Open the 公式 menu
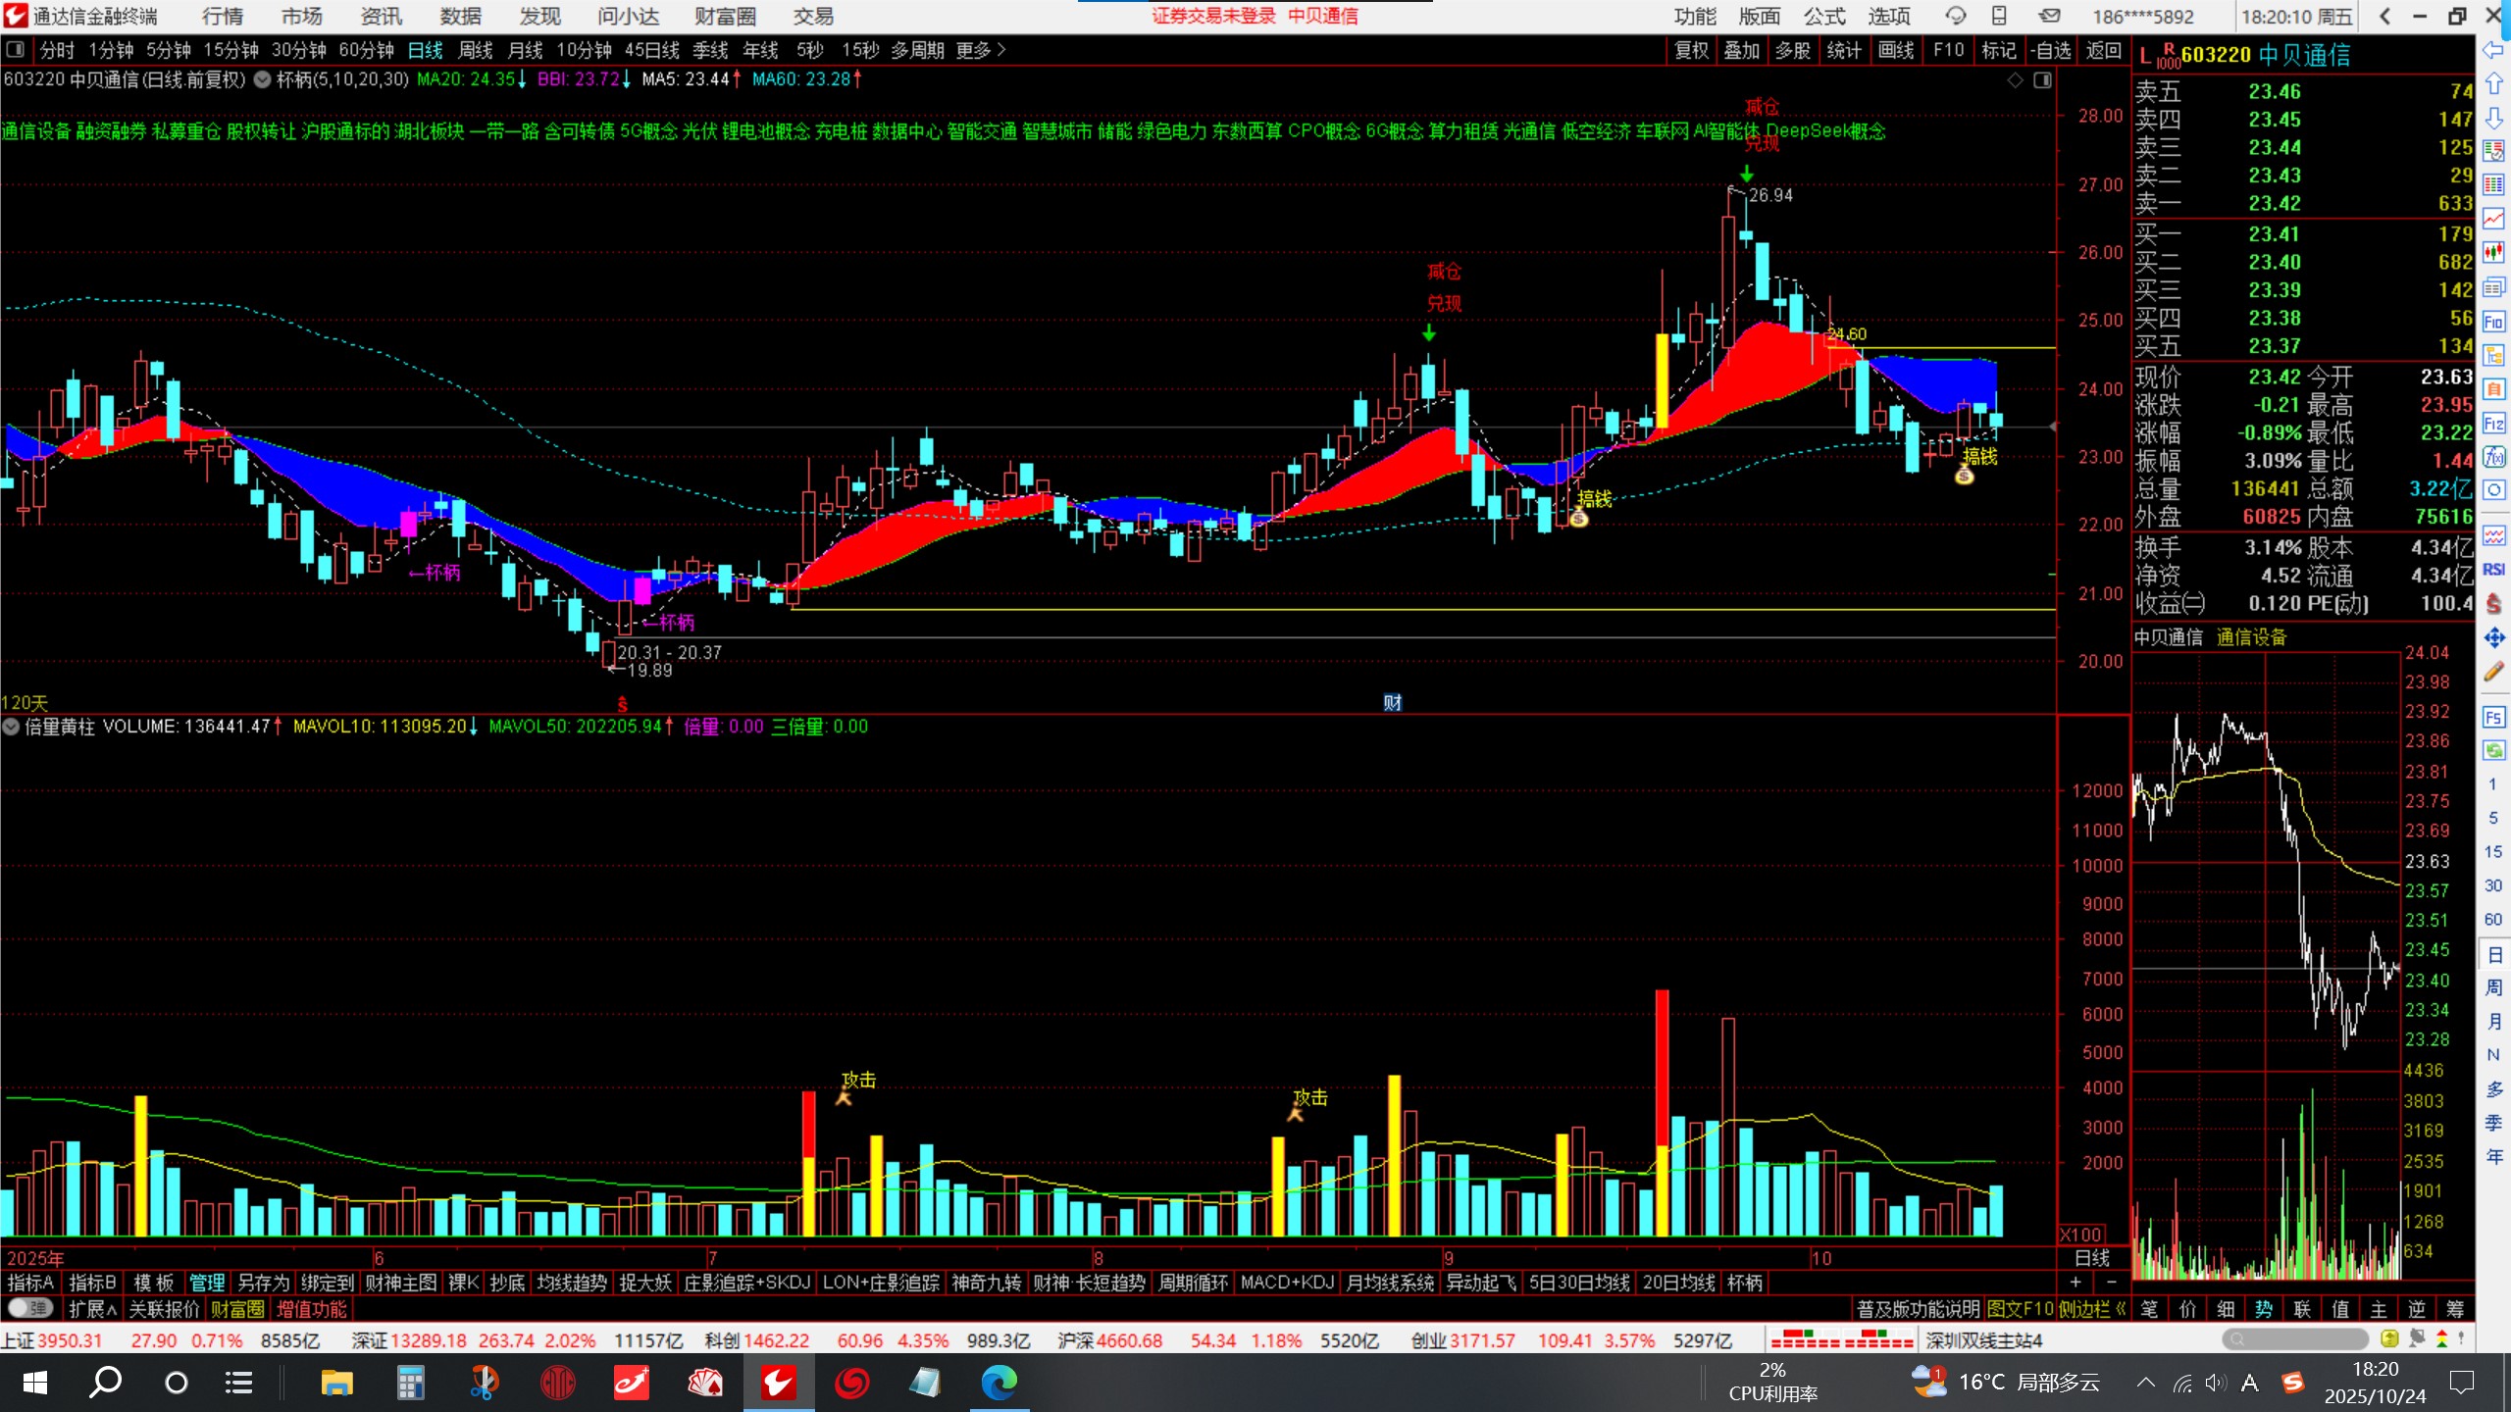Screen dimensions: 2511x1412 click(x=1823, y=16)
